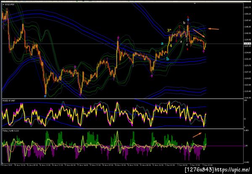
Task: Select the white c wave label
Action: (x=187, y=44)
